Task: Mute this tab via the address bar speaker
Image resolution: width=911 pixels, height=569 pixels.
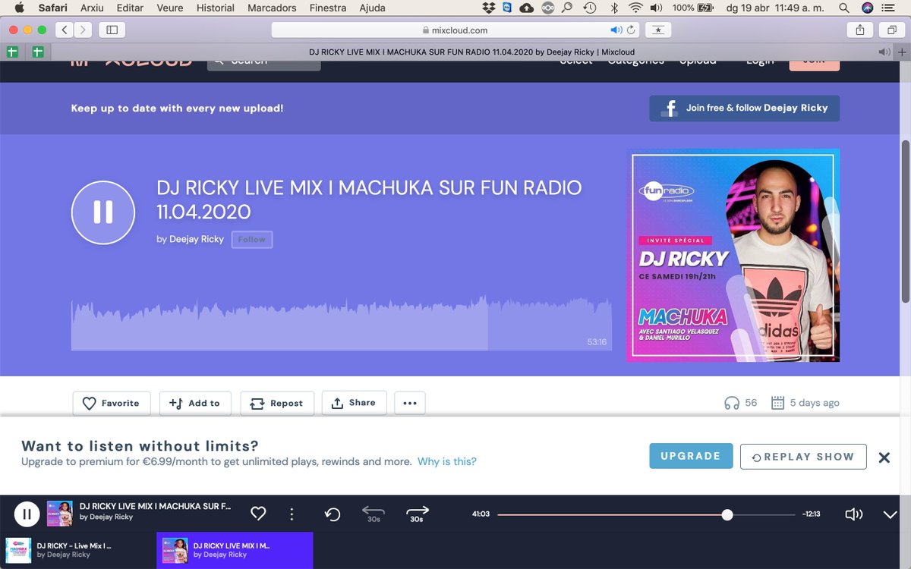Action: coord(616,30)
